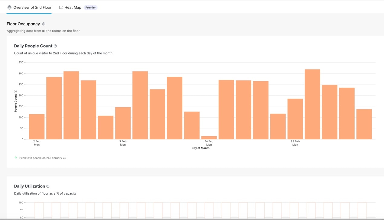Click the shortest bar on 16 Feb
This screenshot has width=384, height=220.
point(209,138)
